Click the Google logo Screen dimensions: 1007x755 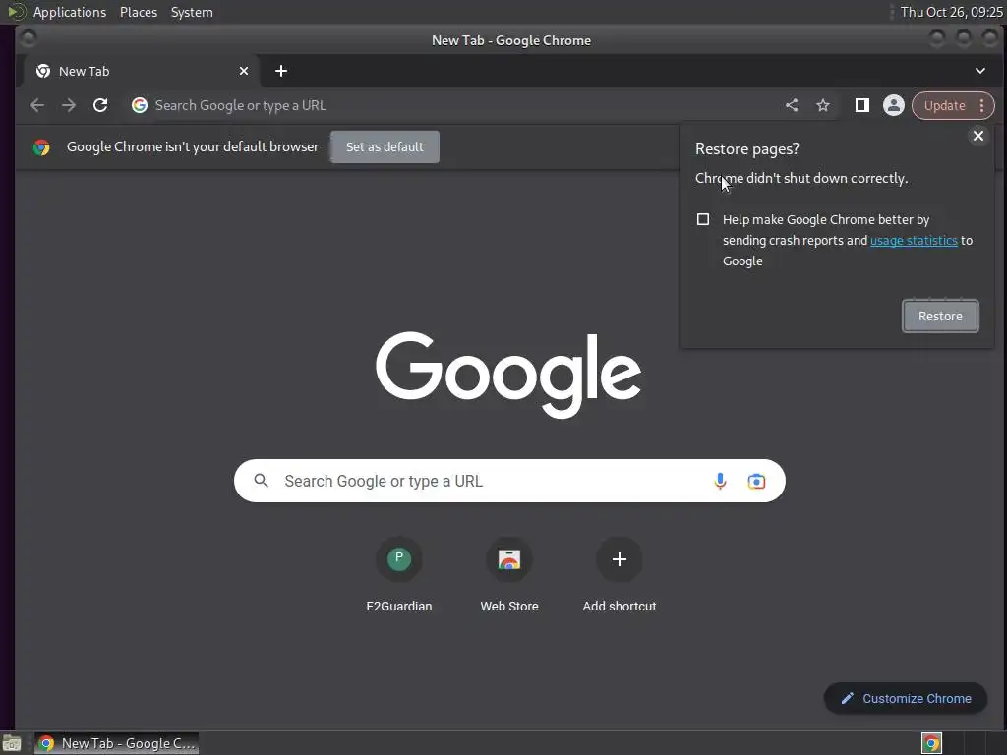(x=508, y=375)
